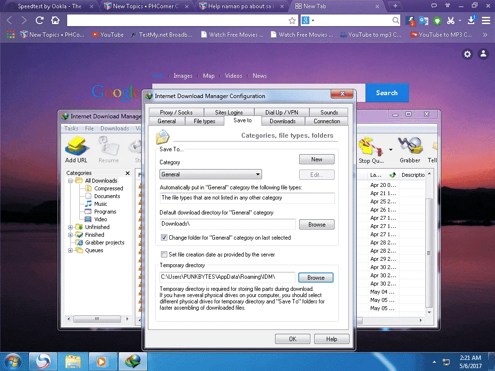
Task: Collapse the All Downloads tree node
Action: (71, 181)
